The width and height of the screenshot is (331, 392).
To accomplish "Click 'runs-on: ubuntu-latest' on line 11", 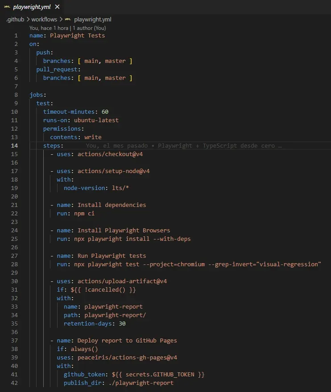I will pyautogui.click(x=81, y=120).
